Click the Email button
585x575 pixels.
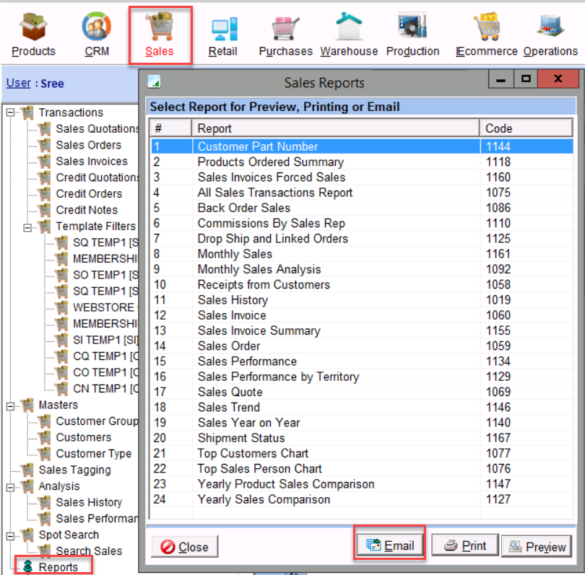point(390,545)
